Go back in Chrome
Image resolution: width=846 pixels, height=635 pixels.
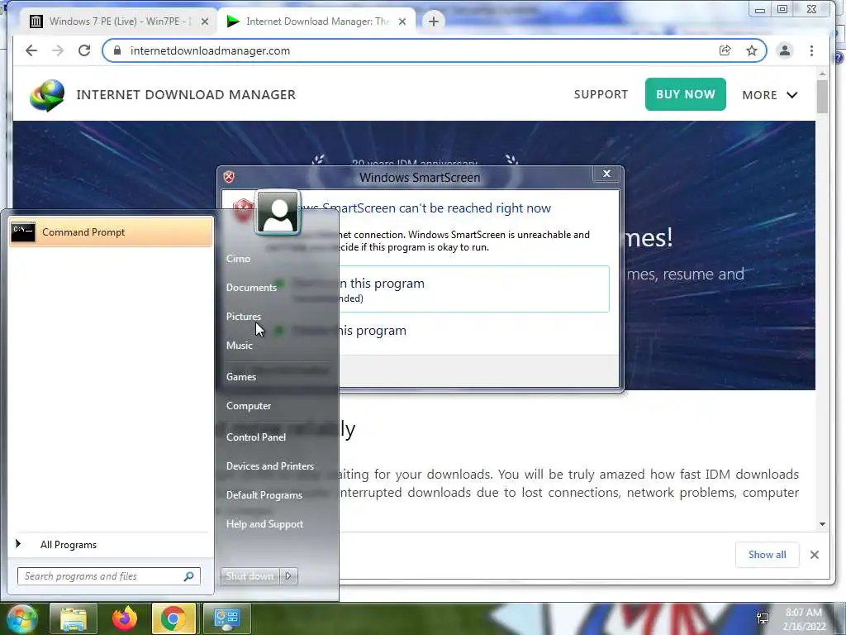pyautogui.click(x=31, y=50)
